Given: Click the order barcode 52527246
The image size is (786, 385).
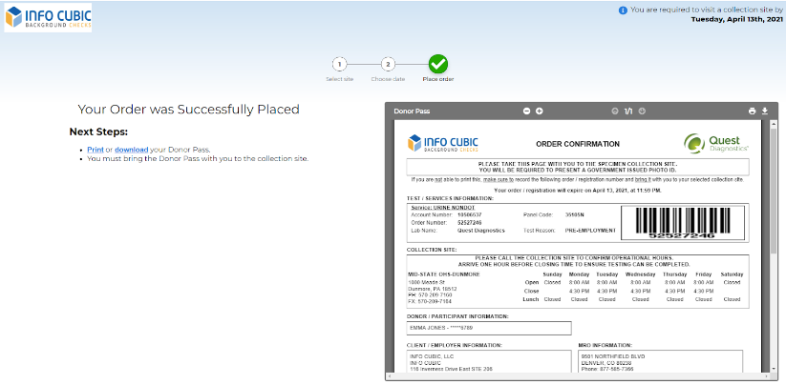Looking at the screenshot, I should click(682, 224).
